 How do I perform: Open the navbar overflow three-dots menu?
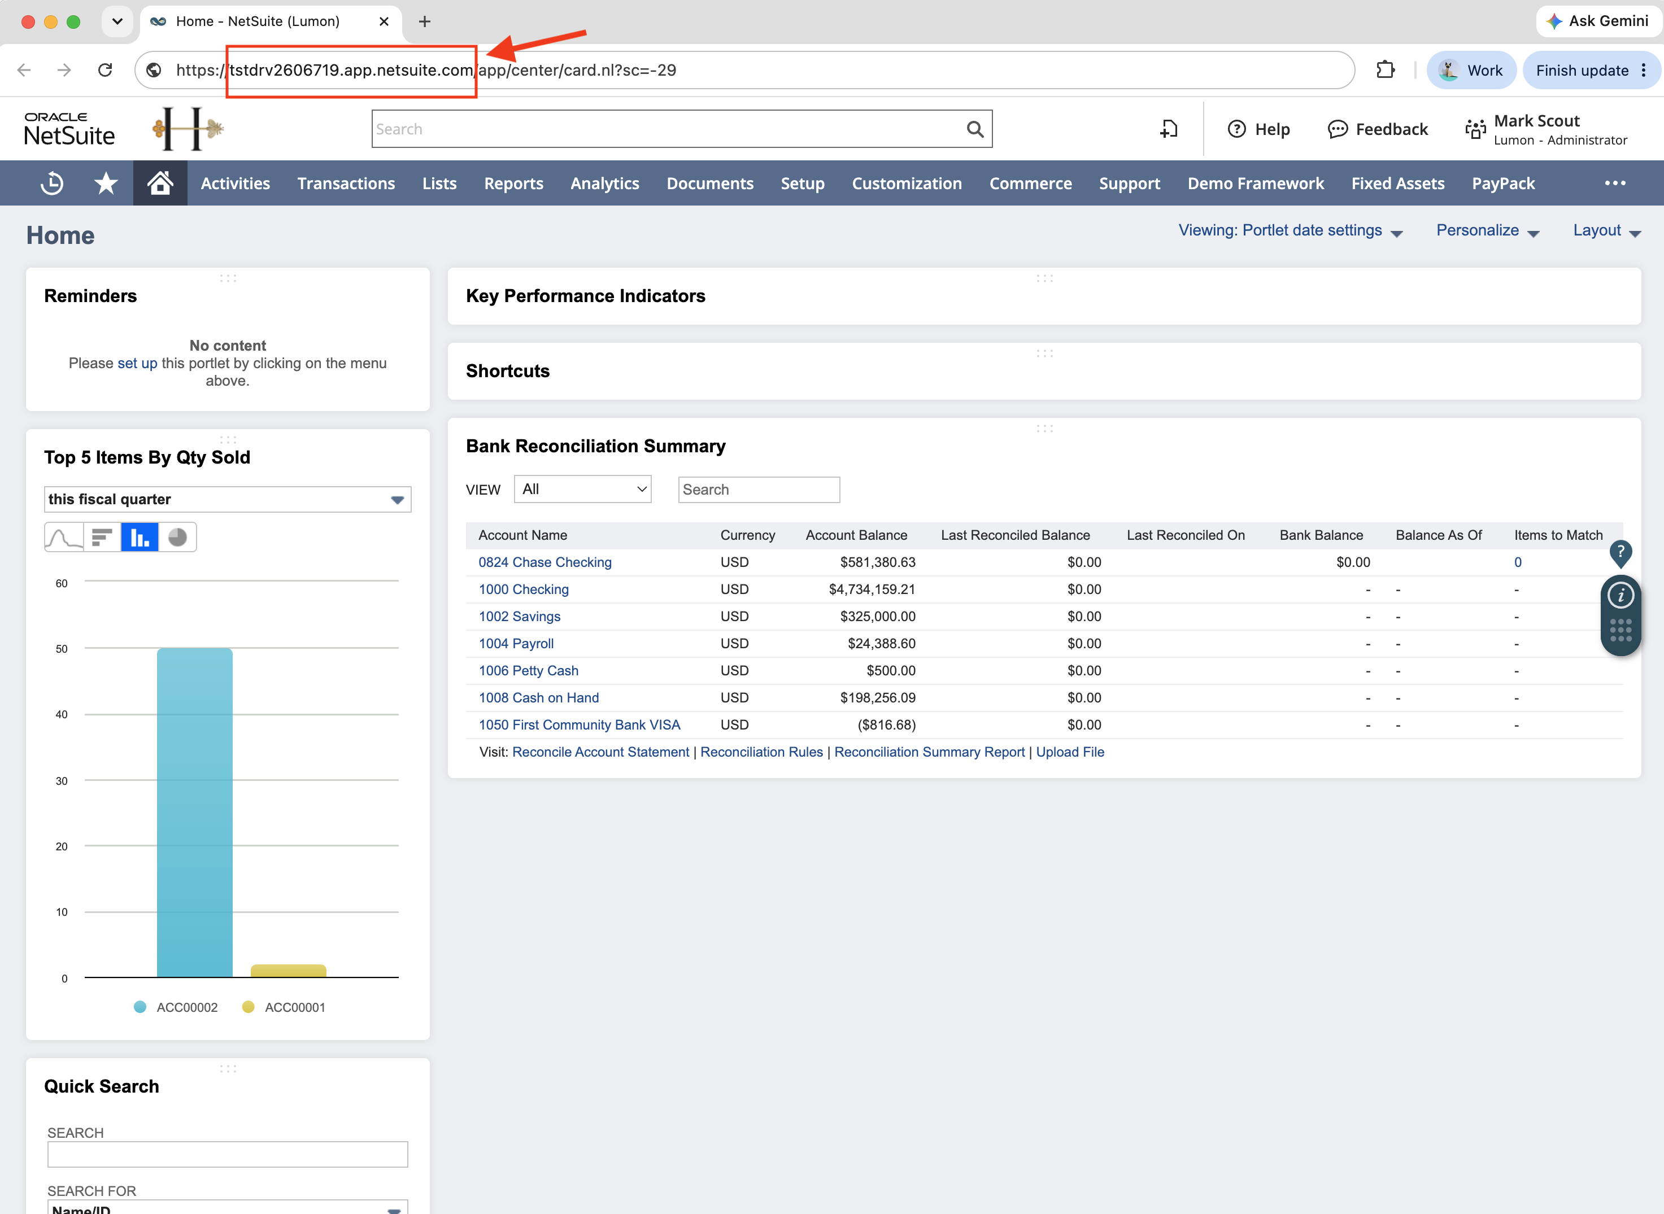[1615, 183]
